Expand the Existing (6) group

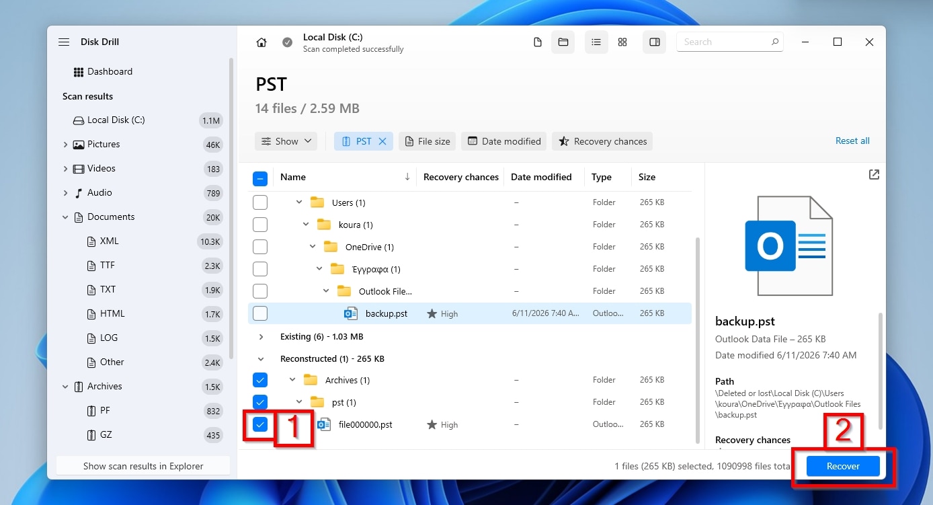[261, 336]
